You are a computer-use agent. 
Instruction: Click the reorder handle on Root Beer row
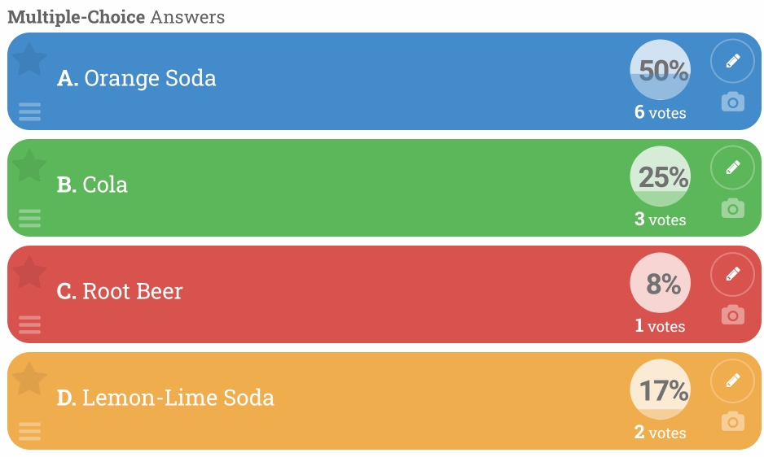[29, 325]
